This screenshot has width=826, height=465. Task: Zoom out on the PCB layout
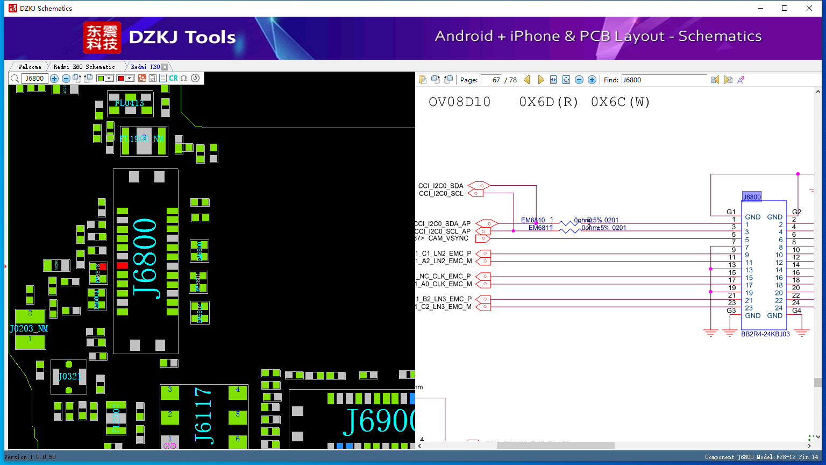click(66, 79)
